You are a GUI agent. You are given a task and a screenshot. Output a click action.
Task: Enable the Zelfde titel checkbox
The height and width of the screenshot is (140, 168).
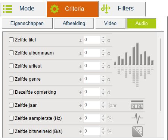(x=11, y=40)
